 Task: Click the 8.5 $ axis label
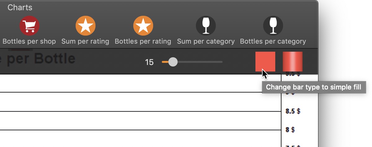pos(293,111)
